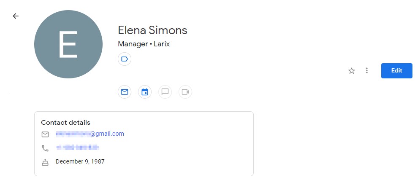Schedule an event with the calendar icon

[145, 92]
